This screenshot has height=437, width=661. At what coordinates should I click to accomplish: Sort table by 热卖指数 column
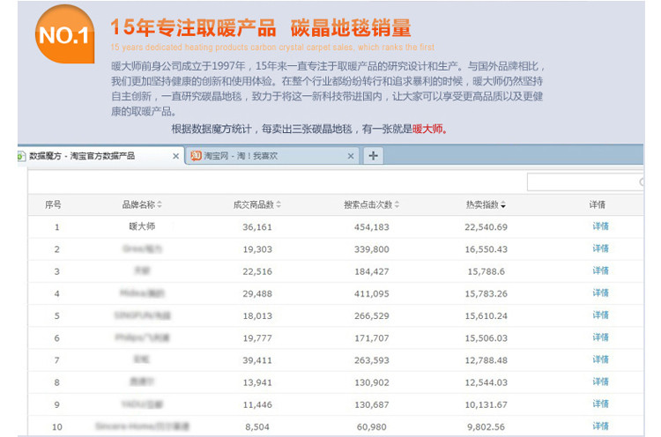click(x=486, y=204)
